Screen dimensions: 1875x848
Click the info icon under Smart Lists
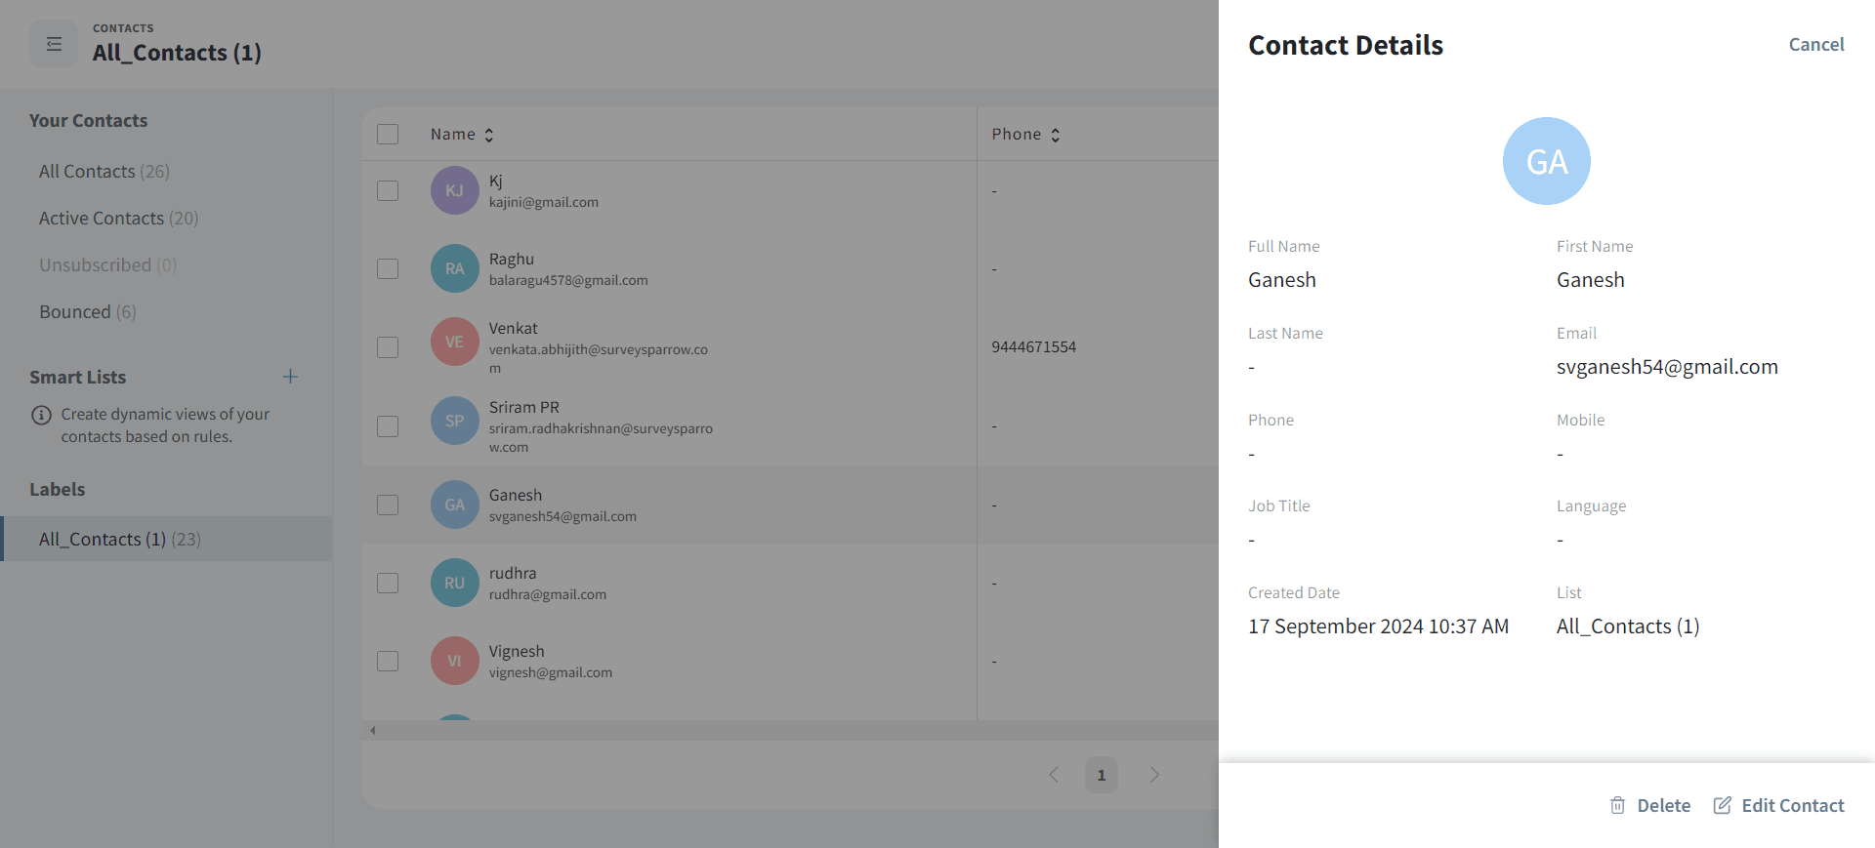[41, 415]
